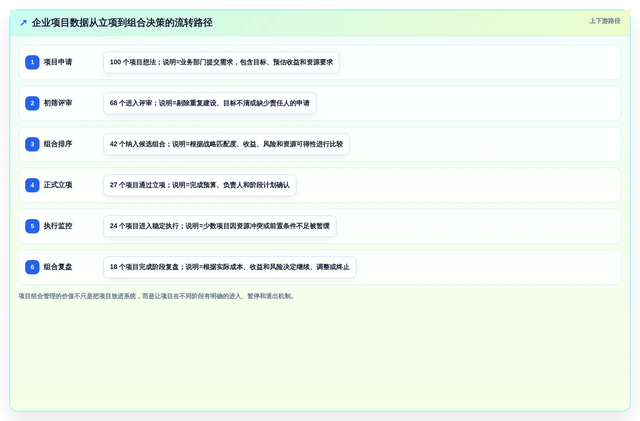Screen dimensions: 640x421
Task: Select the 正式立项 step label
Action: 58,185
